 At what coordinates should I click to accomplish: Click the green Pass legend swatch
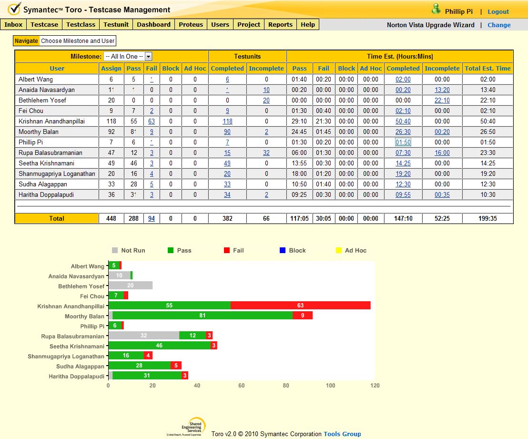[x=171, y=250]
